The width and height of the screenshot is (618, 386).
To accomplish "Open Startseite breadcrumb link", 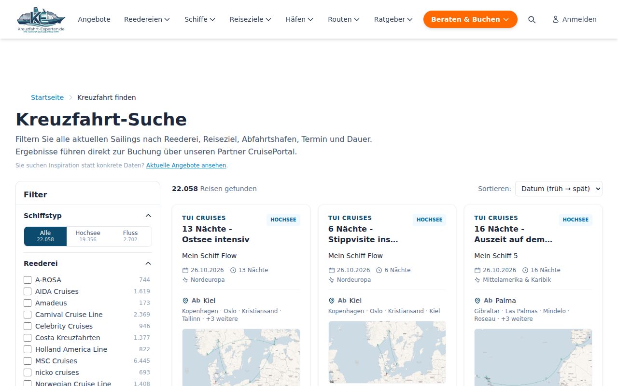I will tap(47, 97).
